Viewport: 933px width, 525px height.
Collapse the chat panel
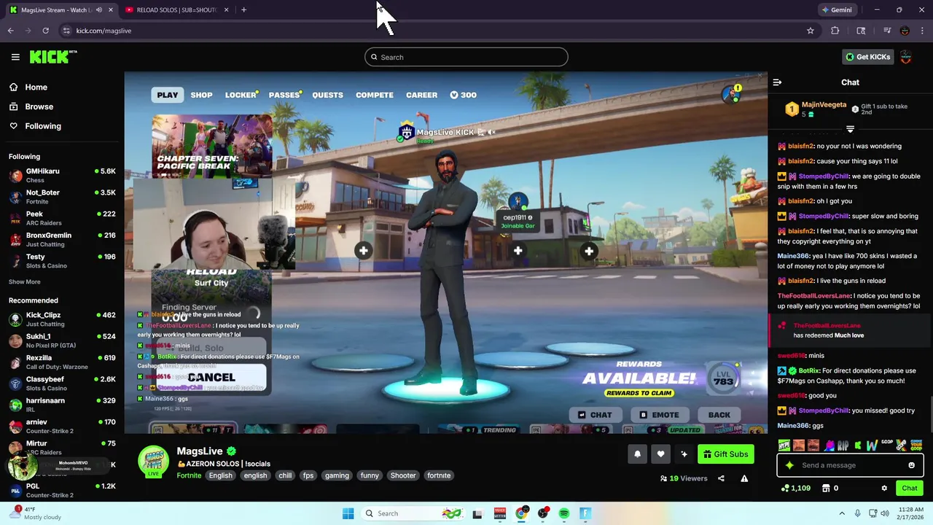coord(777,82)
